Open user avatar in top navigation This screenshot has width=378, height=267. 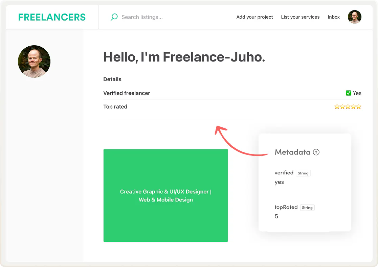tap(354, 17)
